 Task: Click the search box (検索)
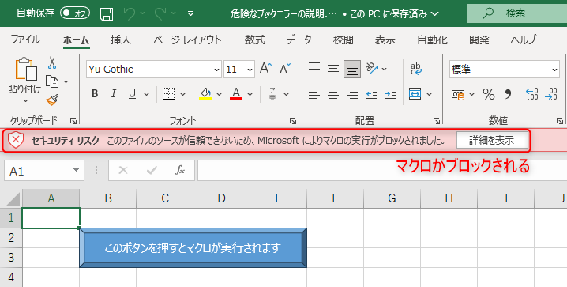(516, 13)
